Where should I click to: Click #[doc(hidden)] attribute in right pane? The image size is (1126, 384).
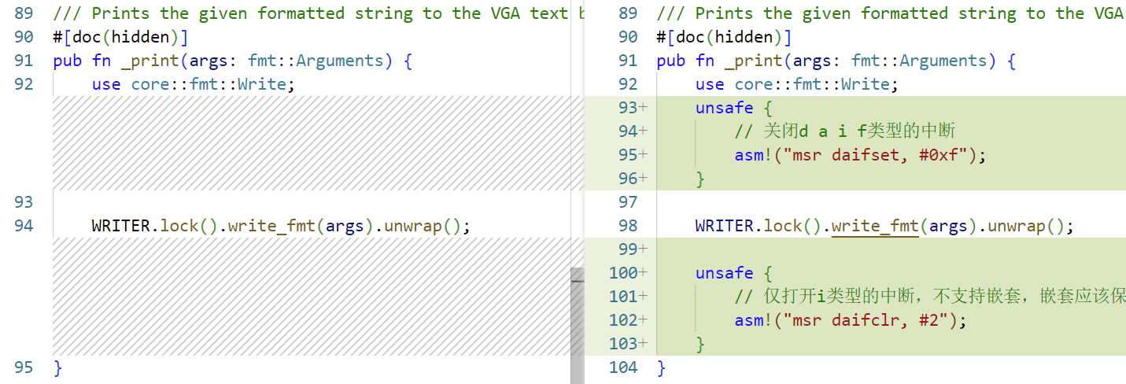click(724, 37)
